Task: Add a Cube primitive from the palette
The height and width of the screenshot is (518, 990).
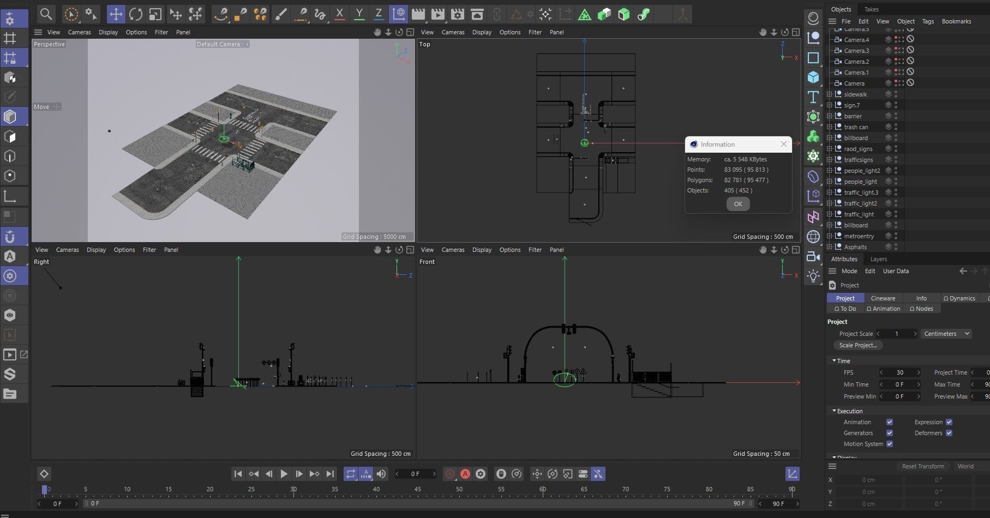Action: click(813, 77)
